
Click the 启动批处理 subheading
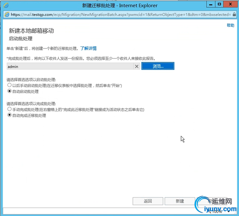click(x=21, y=39)
